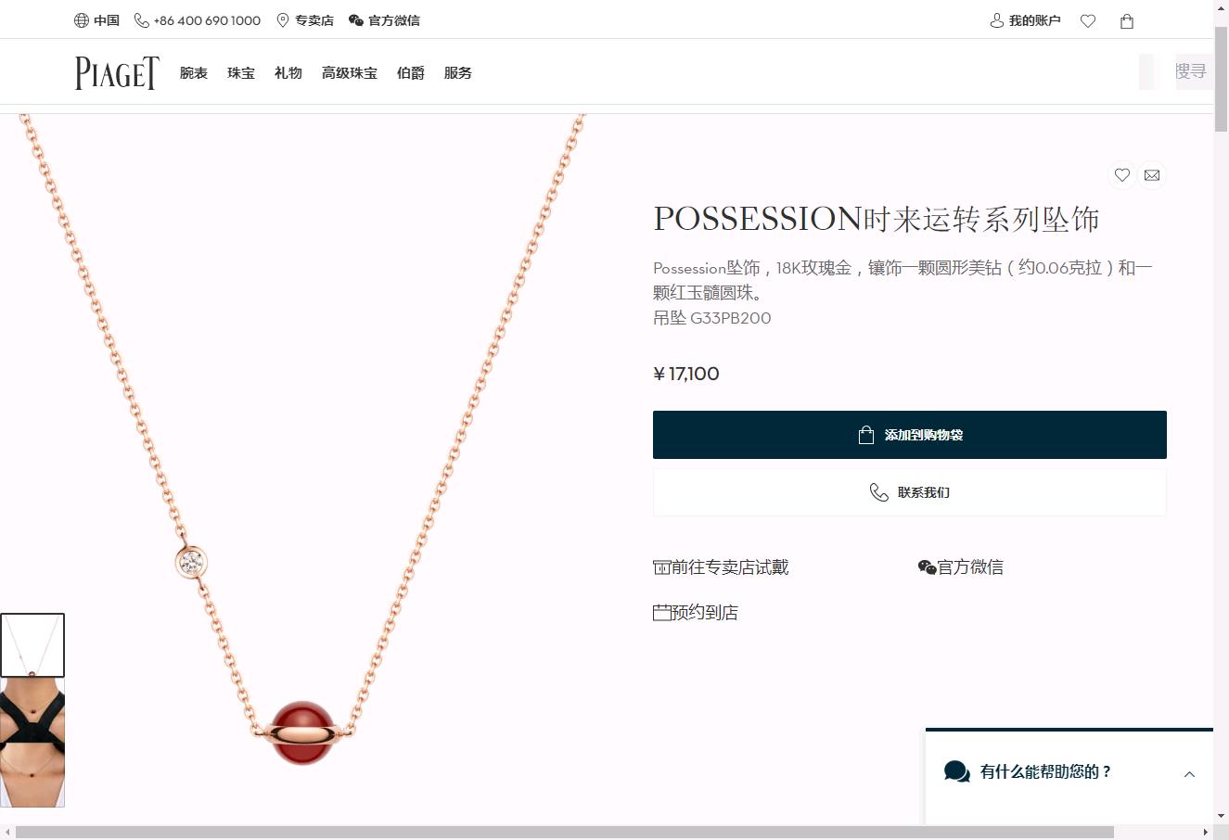Viewport: 1229px width, 840px height.
Task: Open the 高级珠宝 menu
Action: pyautogui.click(x=350, y=73)
